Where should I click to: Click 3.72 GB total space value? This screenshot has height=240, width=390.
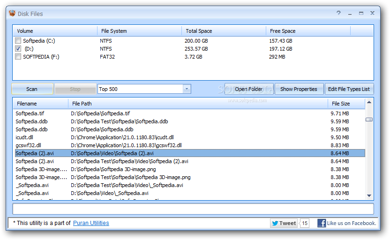click(193, 57)
